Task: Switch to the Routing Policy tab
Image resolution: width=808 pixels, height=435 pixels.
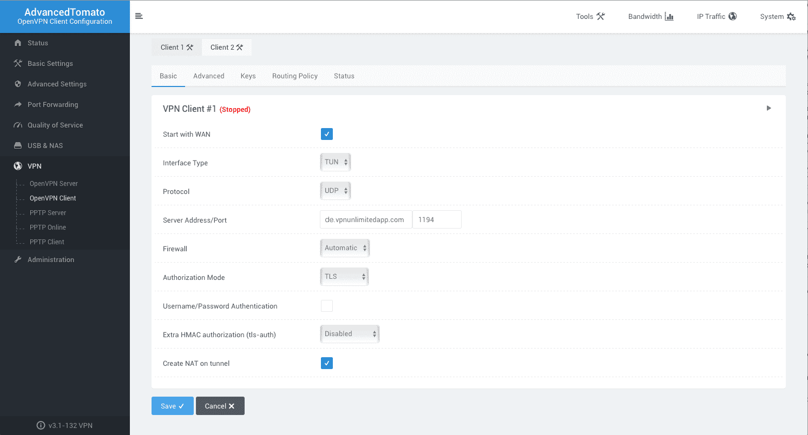Action: click(294, 76)
